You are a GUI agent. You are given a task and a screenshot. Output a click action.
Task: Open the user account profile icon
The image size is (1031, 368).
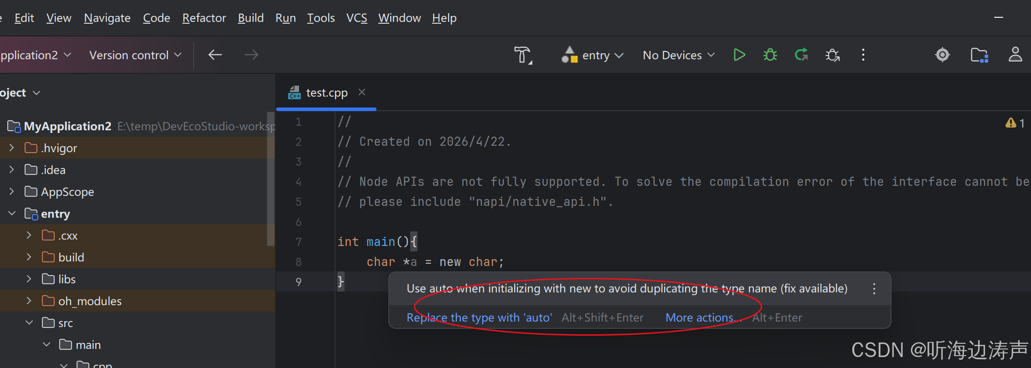point(1015,55)
